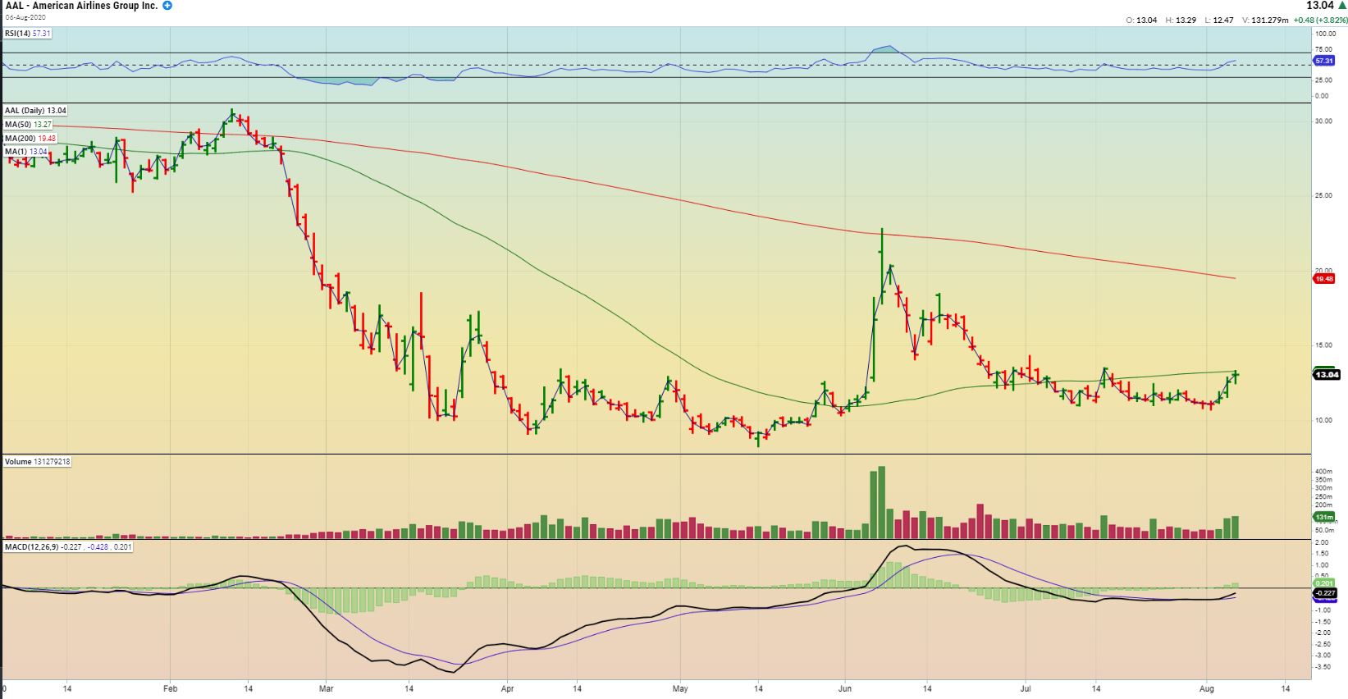Click the 10.00 price axis label

coord(1323,420)
